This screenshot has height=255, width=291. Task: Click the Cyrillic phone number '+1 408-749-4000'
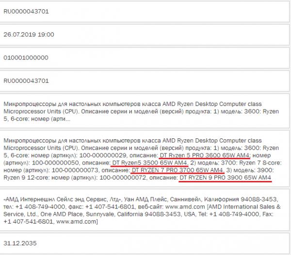coord(40,207)
